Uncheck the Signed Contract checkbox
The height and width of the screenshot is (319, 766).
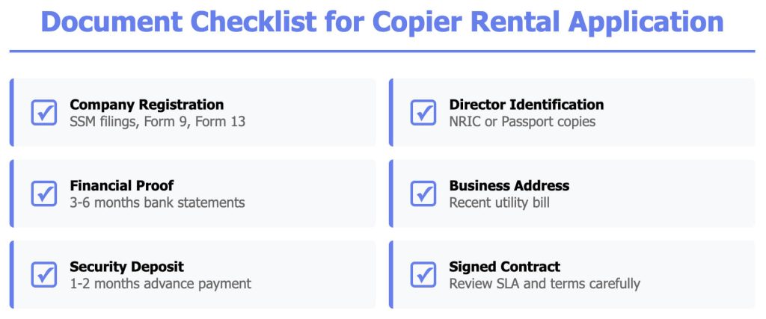click(423, 274)
